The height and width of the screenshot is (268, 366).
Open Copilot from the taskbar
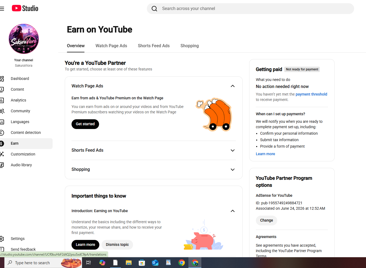point(102,263)
